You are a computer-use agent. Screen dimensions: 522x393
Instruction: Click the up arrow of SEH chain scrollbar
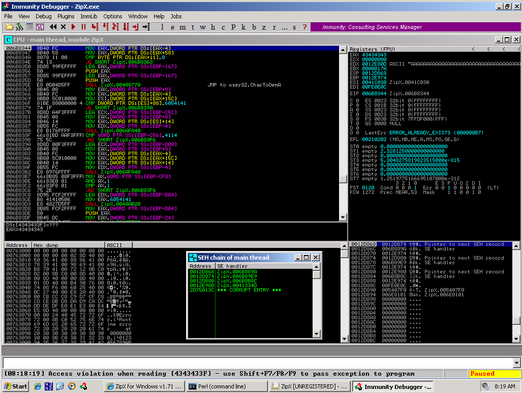point(317,267)
